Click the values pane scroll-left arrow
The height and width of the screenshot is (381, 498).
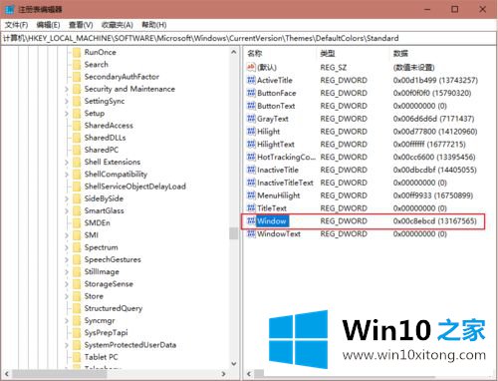[249, 374]
